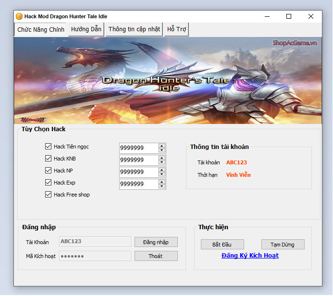Decrease Hack NP value with down arrow
This screenshot has width=333, height=296.
162,174
